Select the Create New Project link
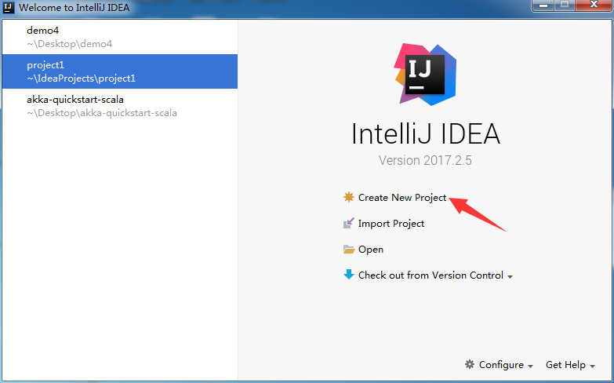 [402, 198]
